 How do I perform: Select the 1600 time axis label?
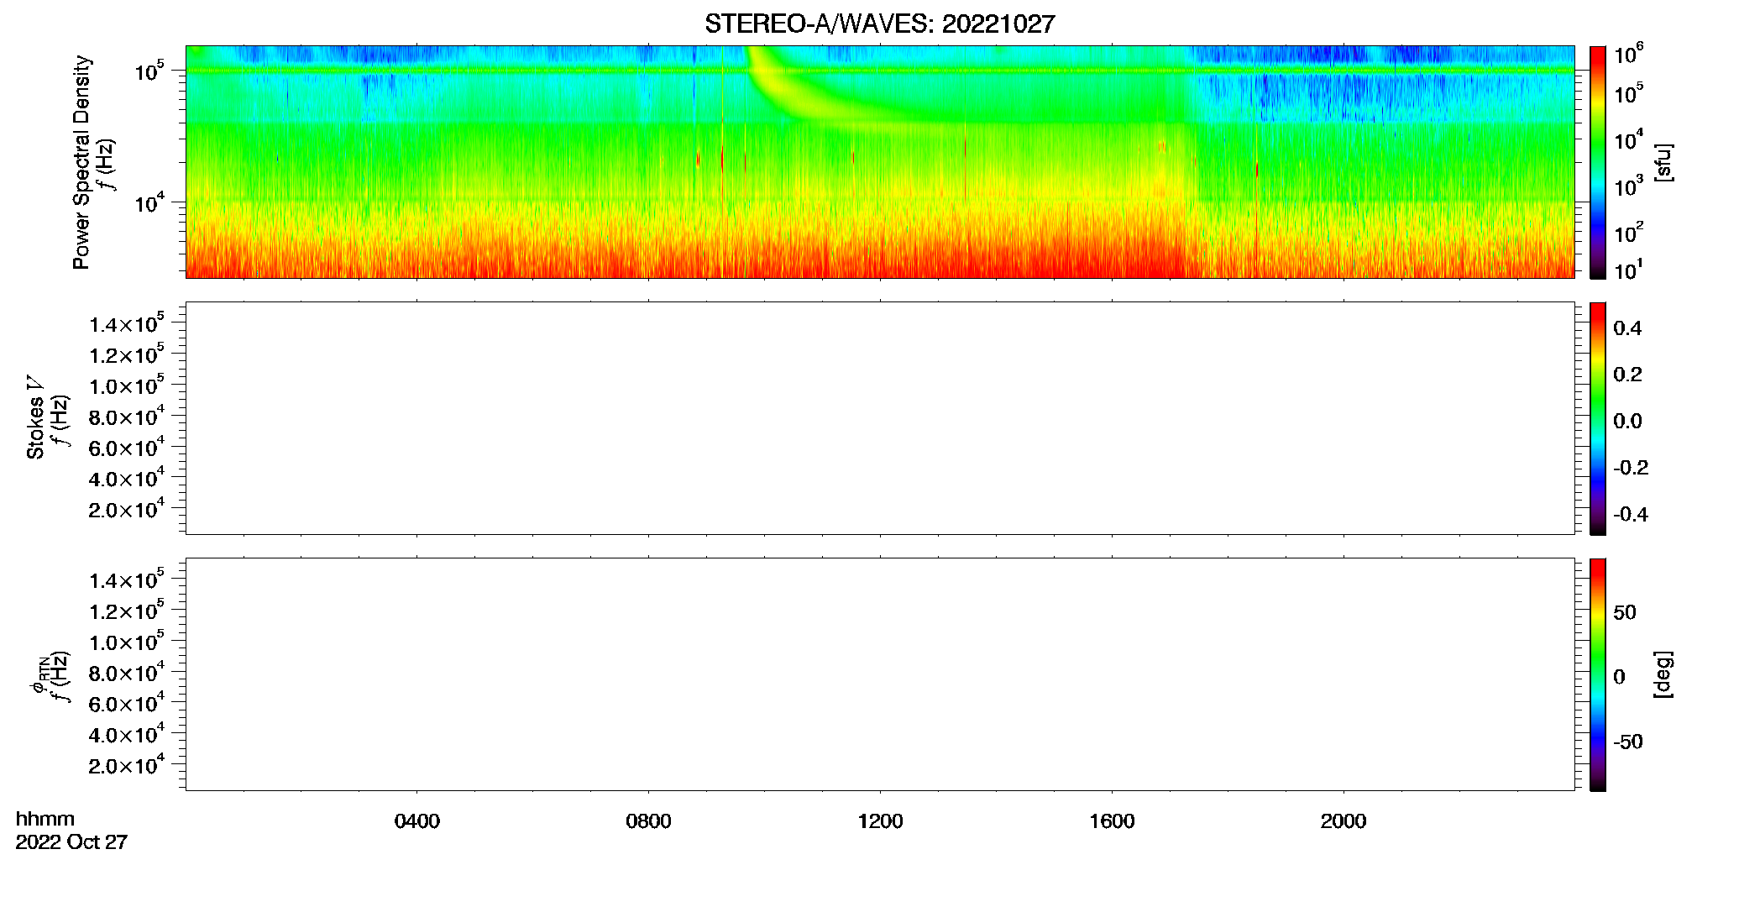[1112, 821]
